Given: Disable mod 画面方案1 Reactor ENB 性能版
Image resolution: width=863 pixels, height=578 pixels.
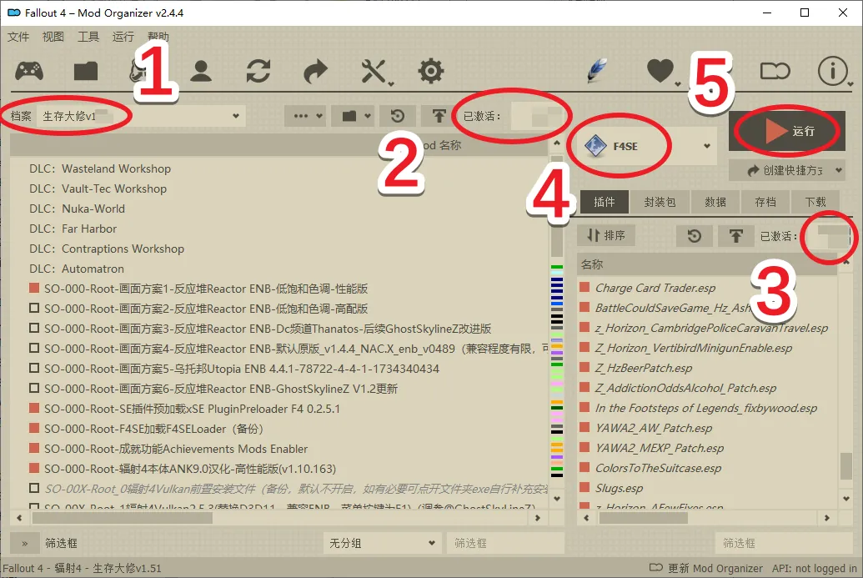Looking at the screenshot, I should point(34,288).
